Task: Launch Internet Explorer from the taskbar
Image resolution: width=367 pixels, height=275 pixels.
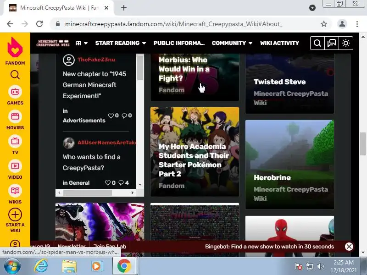Action: pyautogui.click(x=41, y=266)
